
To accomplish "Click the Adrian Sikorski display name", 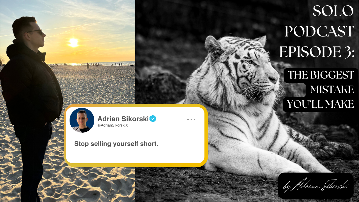I will click(123, 119).
